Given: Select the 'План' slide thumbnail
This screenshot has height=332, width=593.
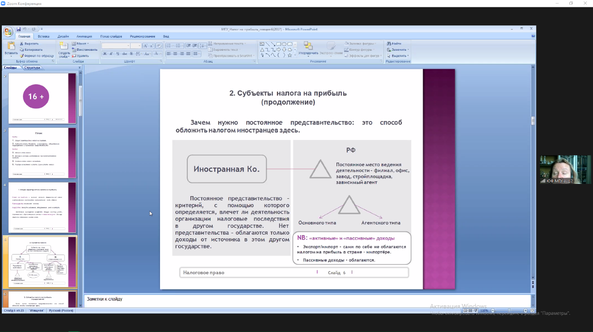Looking at the screenshot, I should click(42, 153).
